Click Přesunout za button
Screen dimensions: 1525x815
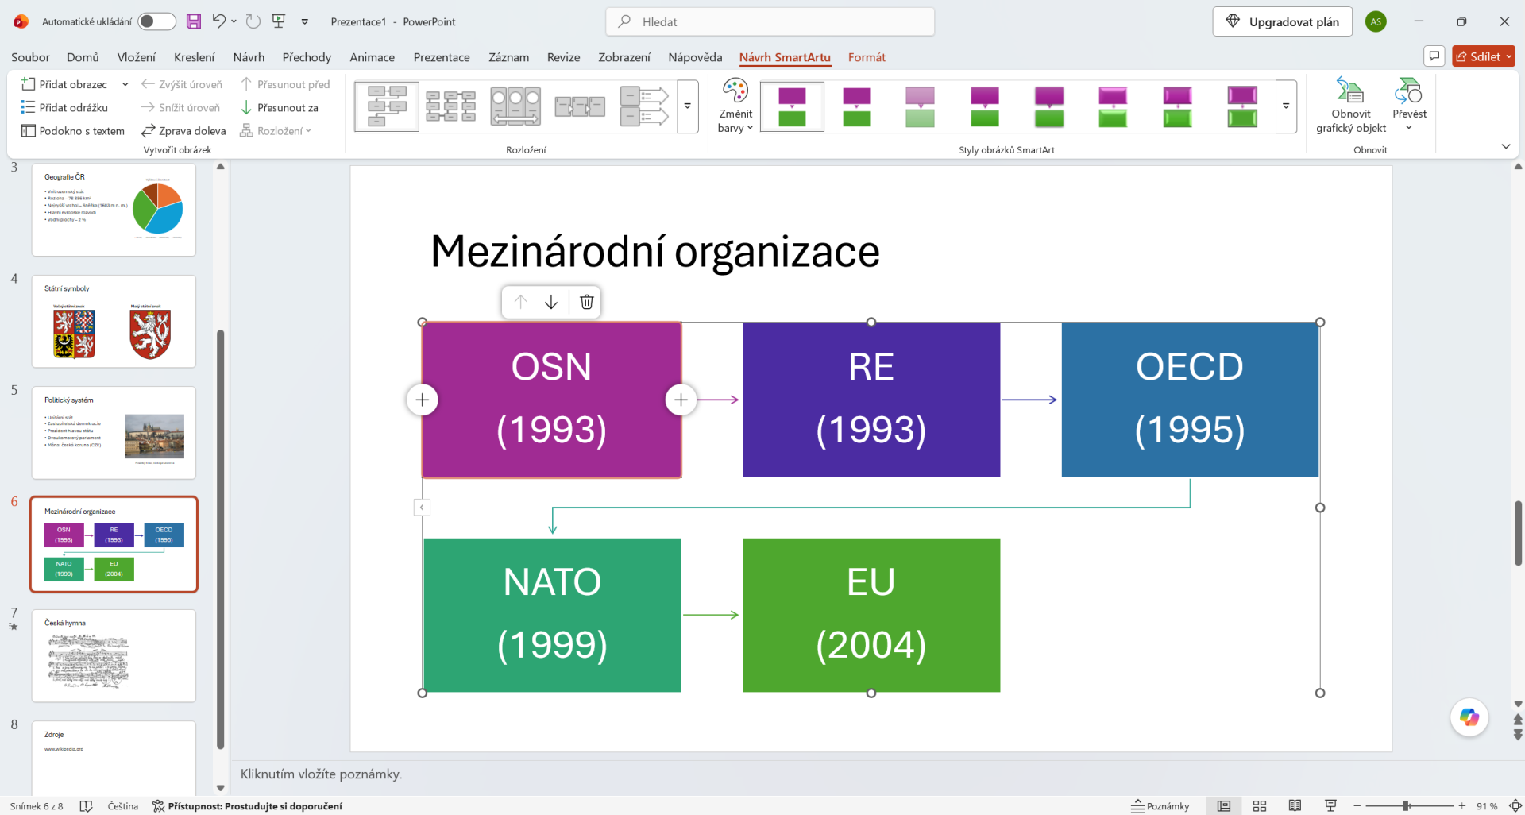(279, 107)
